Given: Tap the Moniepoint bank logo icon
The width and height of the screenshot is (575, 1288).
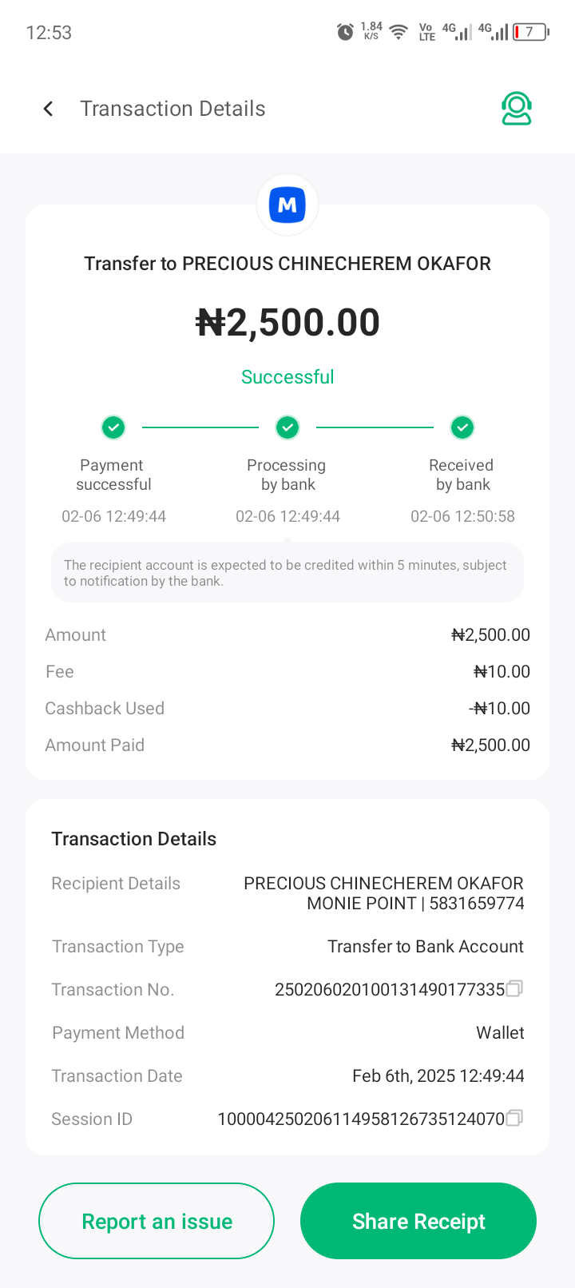Looking at the screenshot, I should (287, 205).
